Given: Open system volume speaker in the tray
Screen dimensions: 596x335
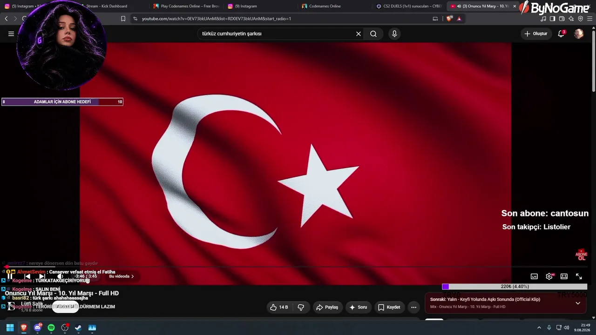Looking at the screenshot, I should (x=567, y=328).
